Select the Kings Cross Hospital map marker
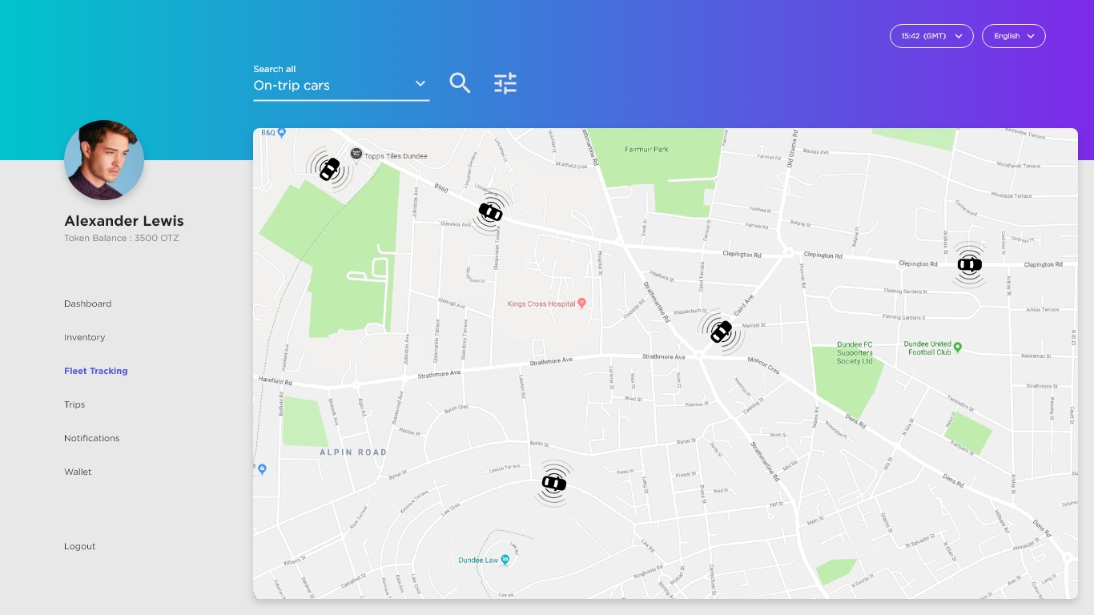 [x=584, y=303]
